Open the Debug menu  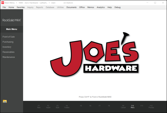pyautogui.click(x=118, y=7)
